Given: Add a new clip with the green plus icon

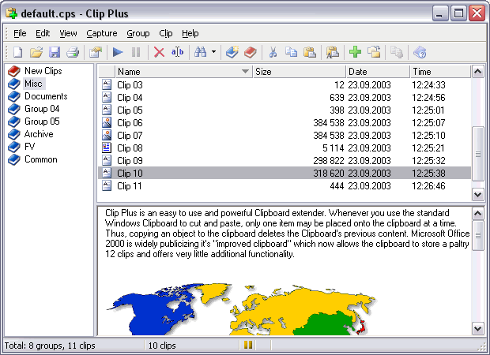Looking at the screenshot, I should point(356,52).
